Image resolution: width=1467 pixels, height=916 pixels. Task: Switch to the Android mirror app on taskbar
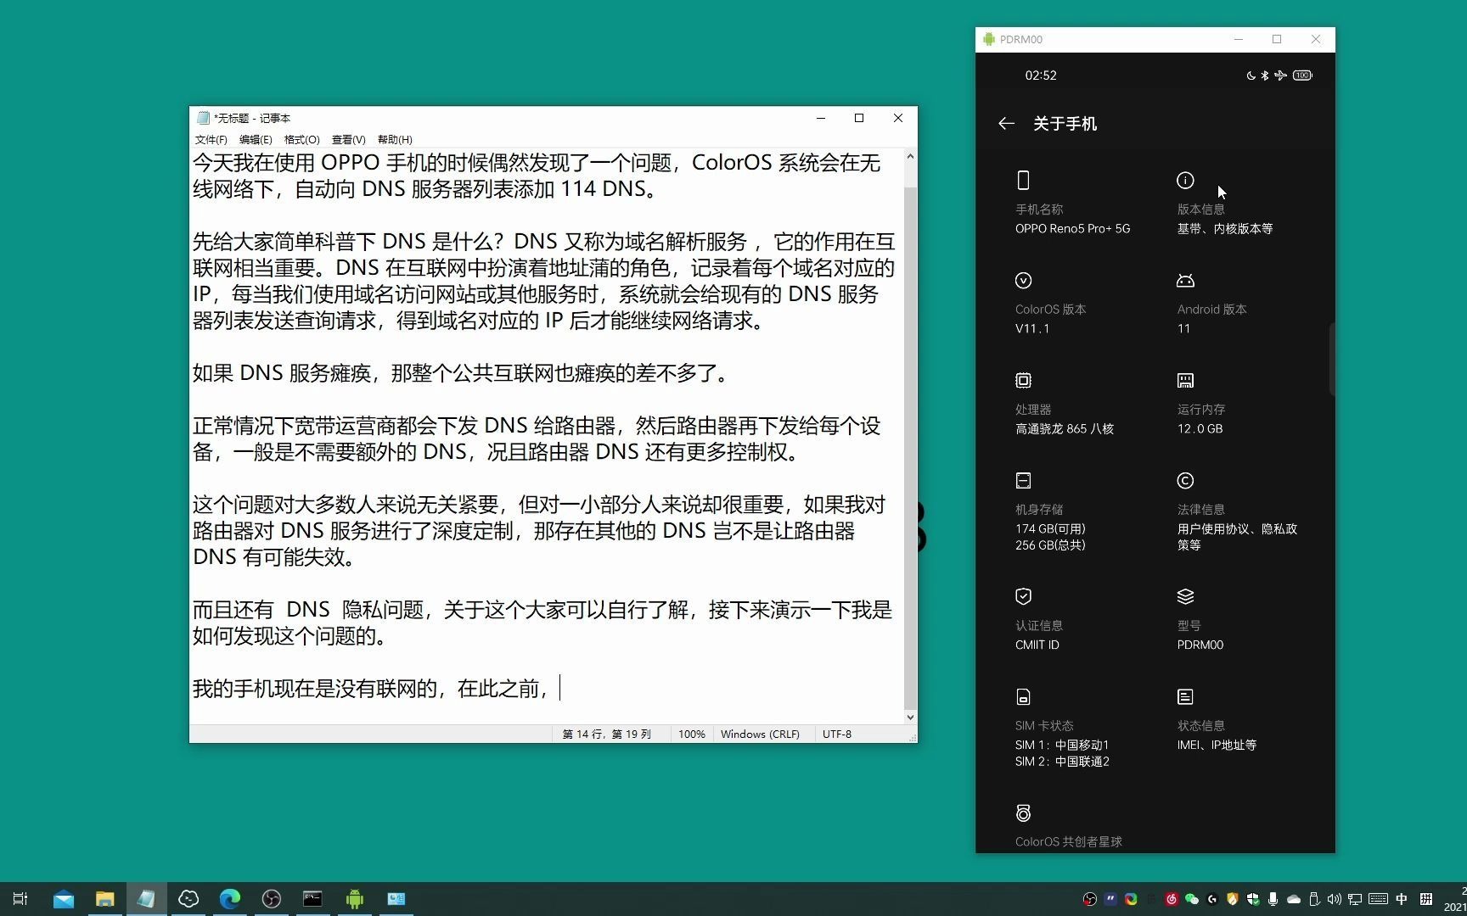click(355, 899)
